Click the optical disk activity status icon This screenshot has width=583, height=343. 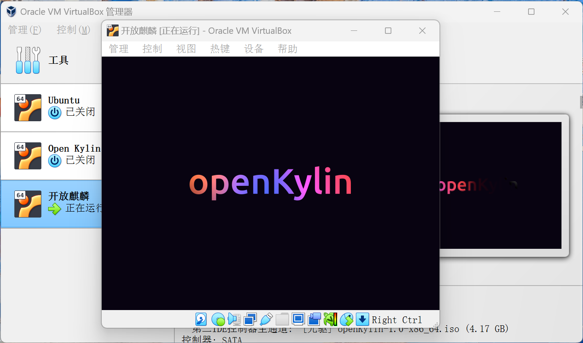point(218,319)
